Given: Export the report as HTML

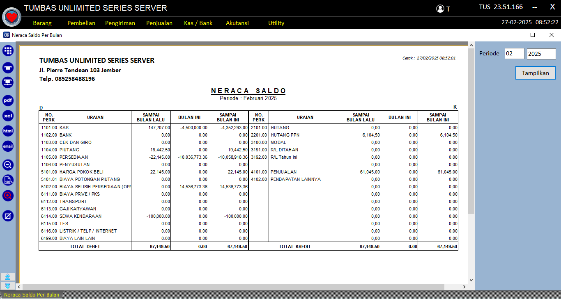Looking at the screenshot, I should point(8,131).
